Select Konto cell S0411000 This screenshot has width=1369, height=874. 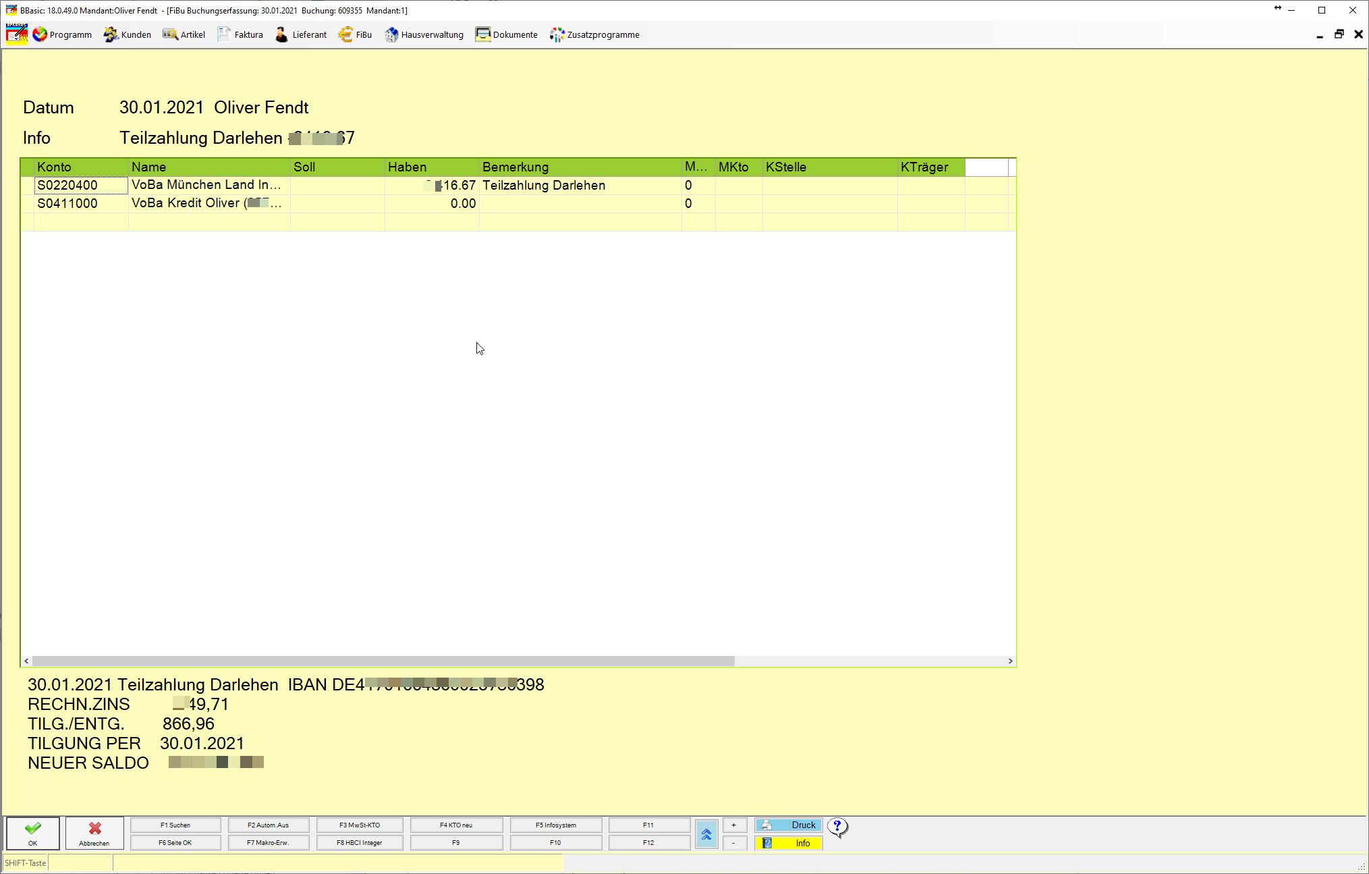click(x=81, y=203)
